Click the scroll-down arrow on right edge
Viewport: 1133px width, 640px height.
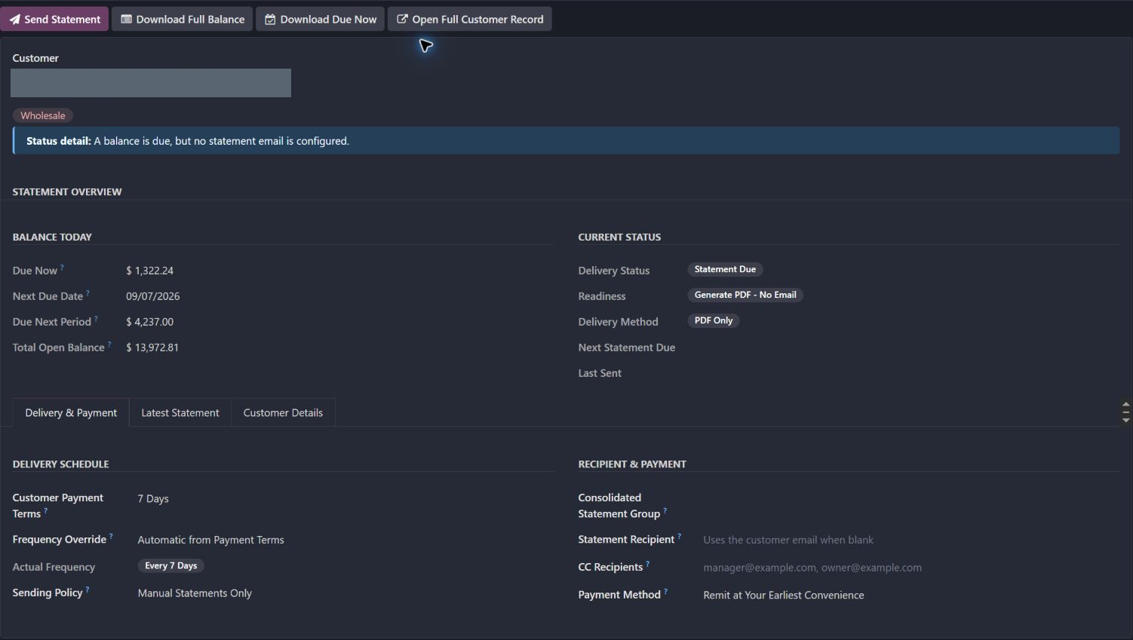[x=1125, y=420]
